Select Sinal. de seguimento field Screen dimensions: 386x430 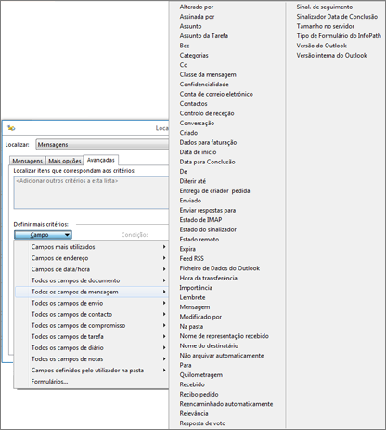[325, 7]
